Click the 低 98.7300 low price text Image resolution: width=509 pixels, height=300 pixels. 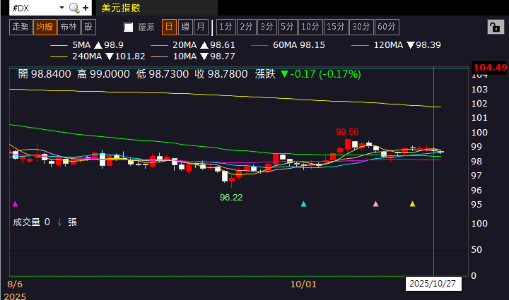coord(163,74)
